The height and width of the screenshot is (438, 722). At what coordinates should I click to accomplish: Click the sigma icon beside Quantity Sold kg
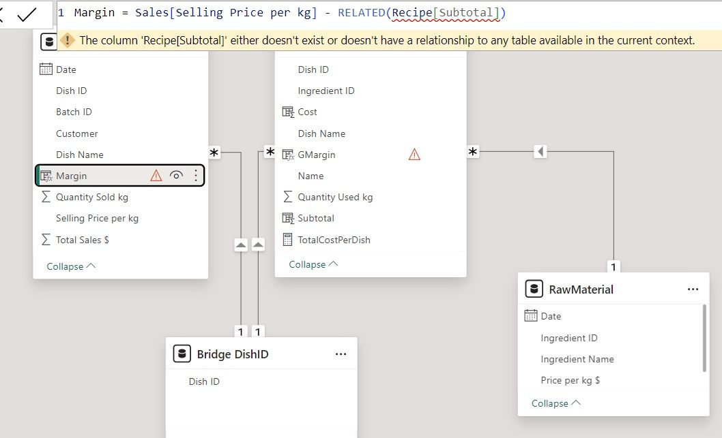coord(46,197)
